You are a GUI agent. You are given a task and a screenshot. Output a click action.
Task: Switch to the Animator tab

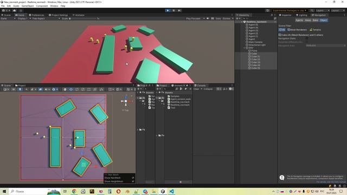point(79,15)
